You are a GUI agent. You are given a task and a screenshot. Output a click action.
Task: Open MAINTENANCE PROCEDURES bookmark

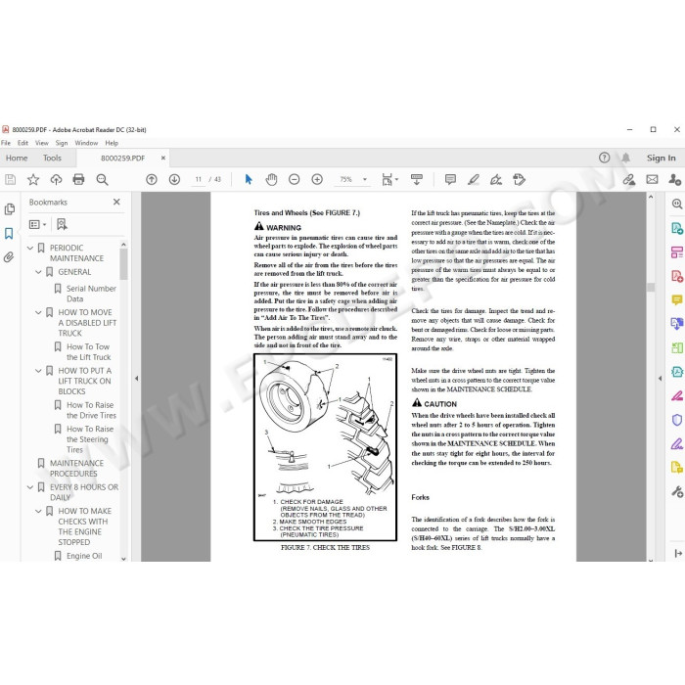[x=76, y=469]
